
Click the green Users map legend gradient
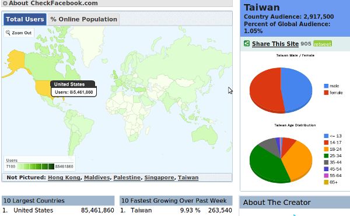point(36,167)
